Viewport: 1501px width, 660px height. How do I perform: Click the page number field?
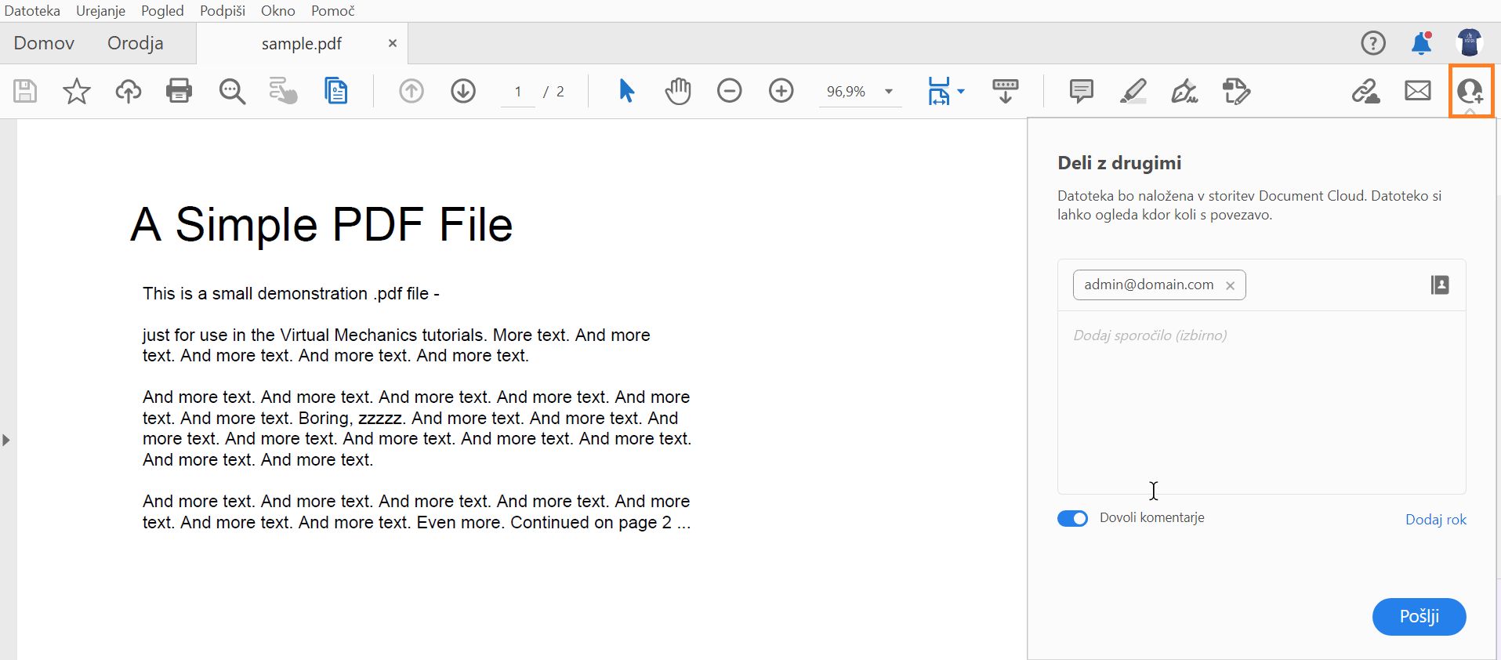(x=518, y=92)
